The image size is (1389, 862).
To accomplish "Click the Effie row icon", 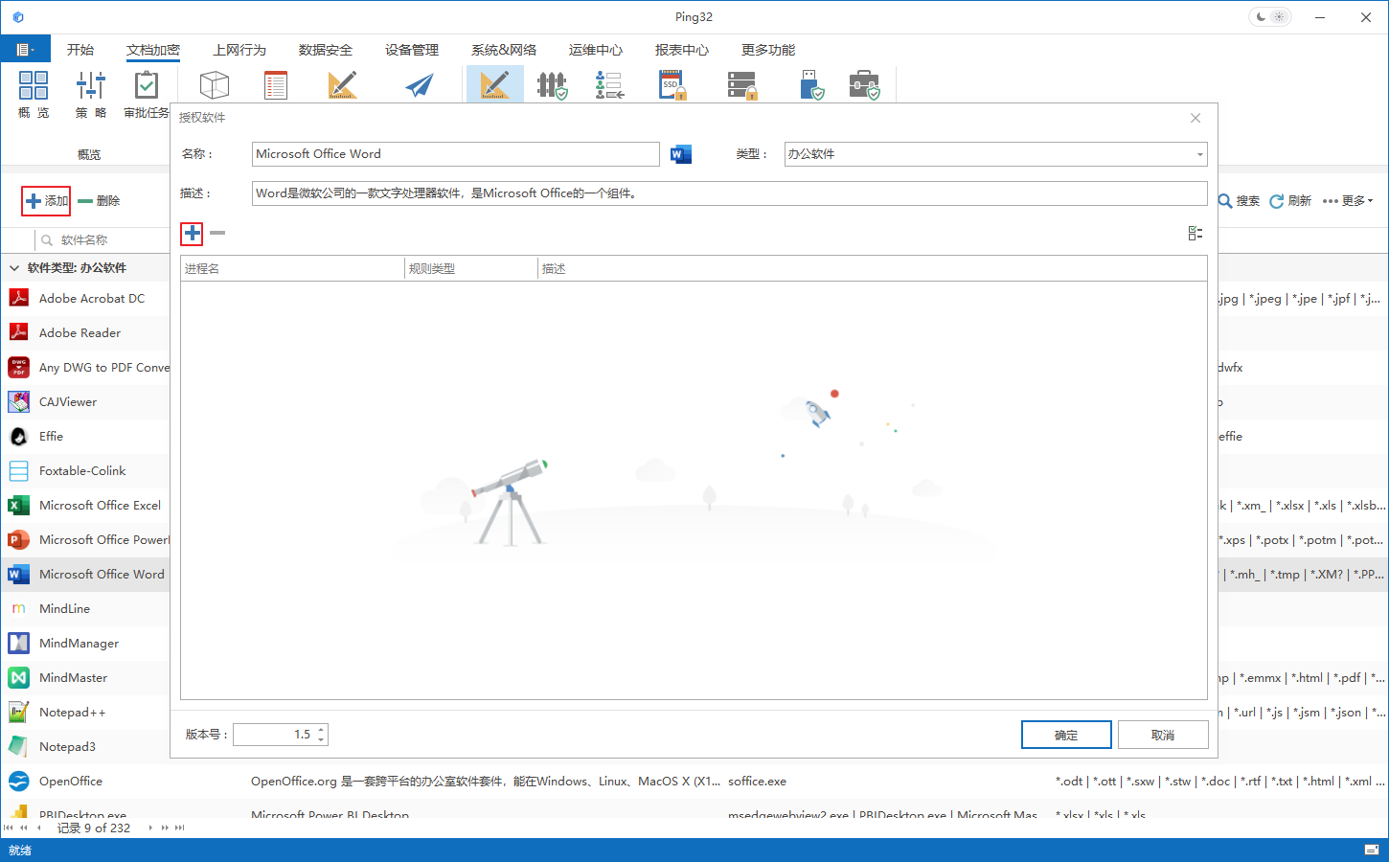I will (x=18, y=436).
